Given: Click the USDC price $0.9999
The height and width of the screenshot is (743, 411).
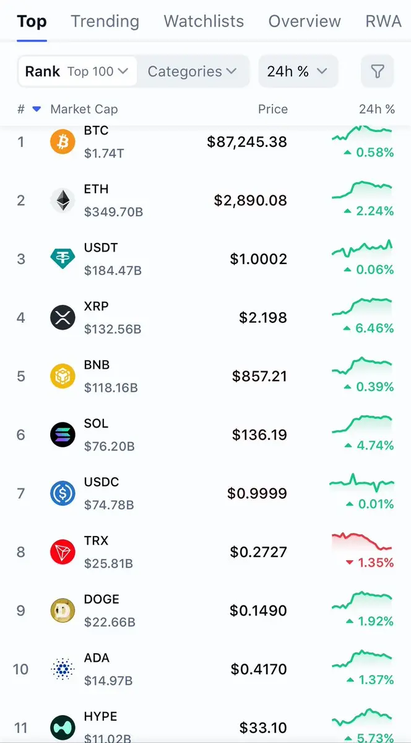Looking at the screenshot, I should click(257, 493).
